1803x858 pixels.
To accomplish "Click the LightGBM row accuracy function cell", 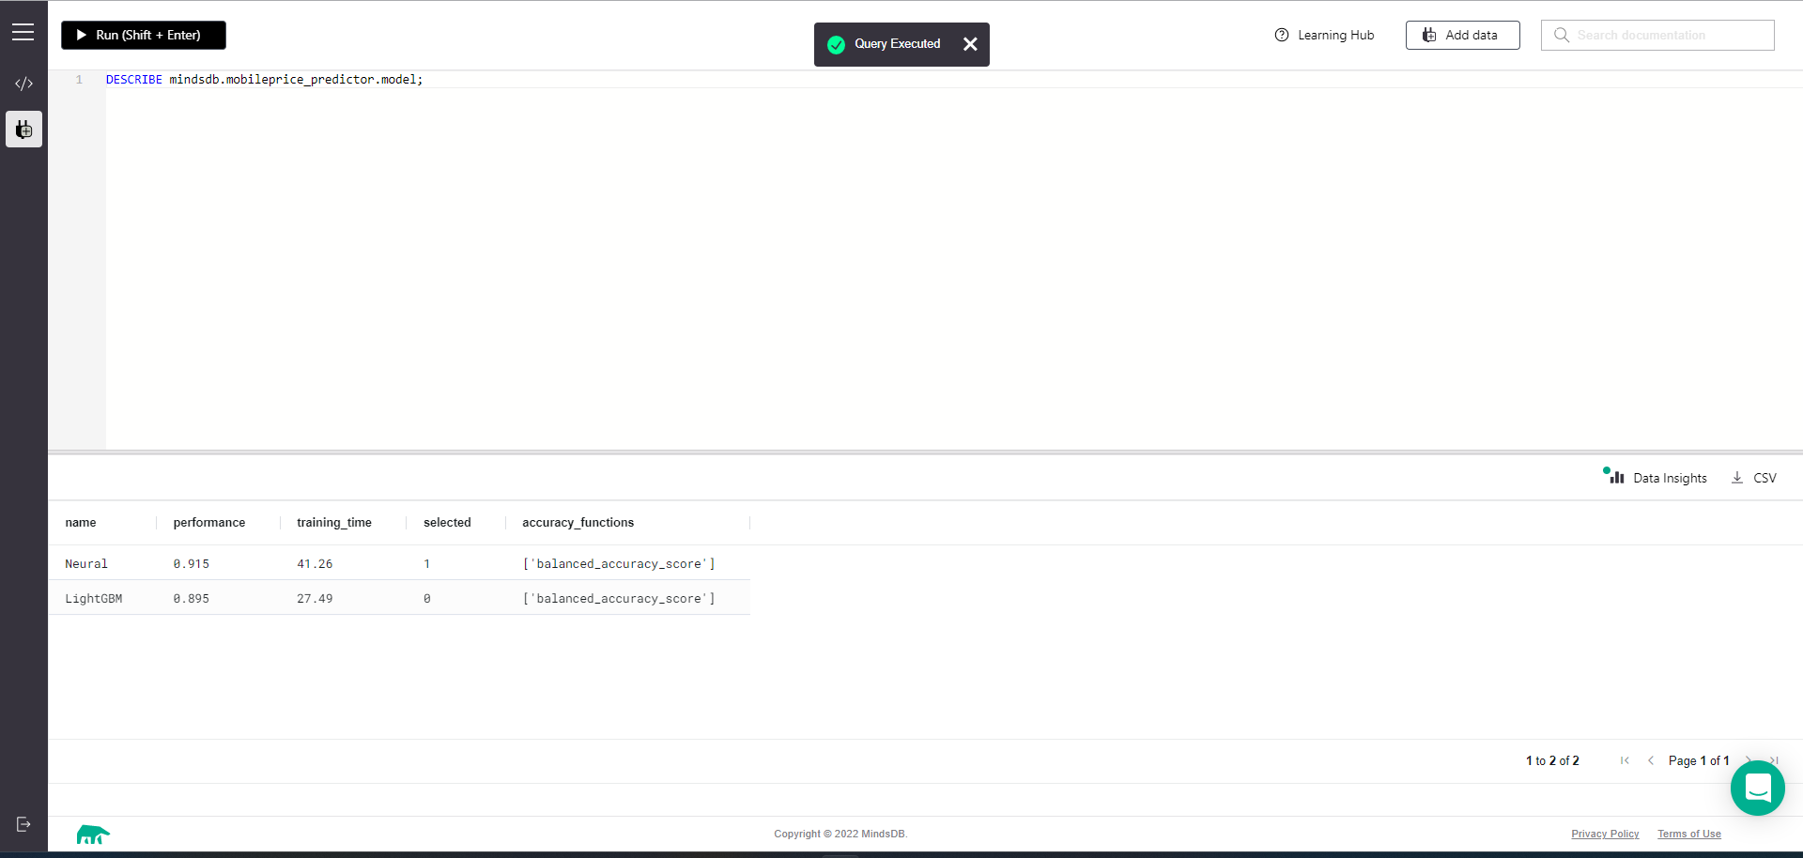I will pyautogui.click(x=619, y=599).
